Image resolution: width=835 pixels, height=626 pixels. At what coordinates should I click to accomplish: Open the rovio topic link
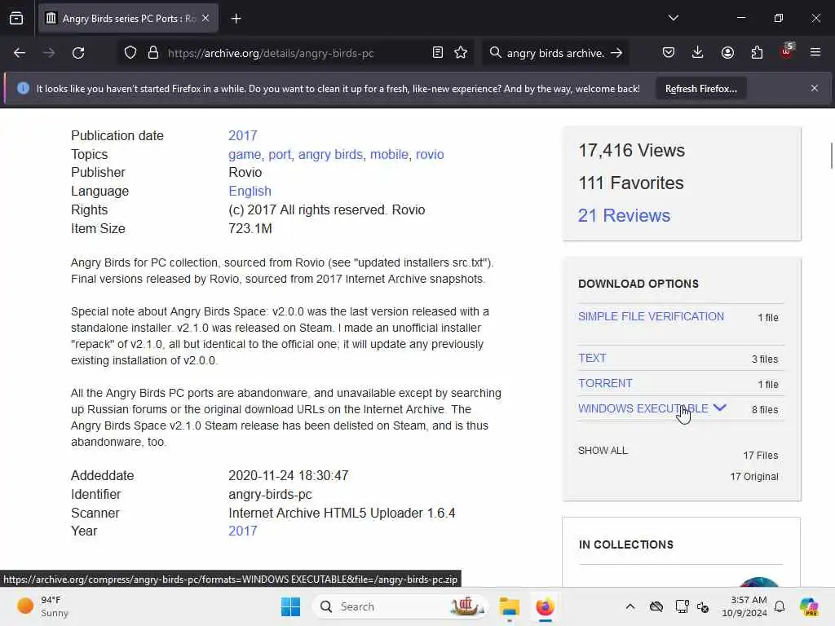[x=430, y=154]
